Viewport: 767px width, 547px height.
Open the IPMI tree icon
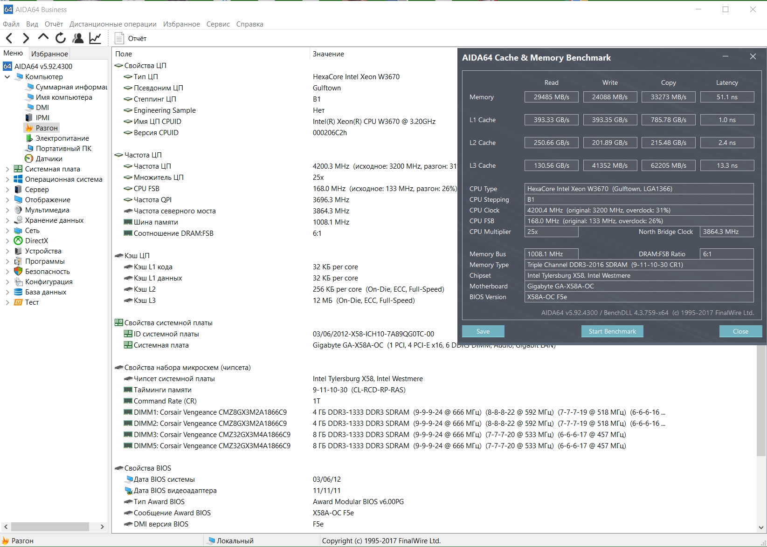(x=30, y=118)
